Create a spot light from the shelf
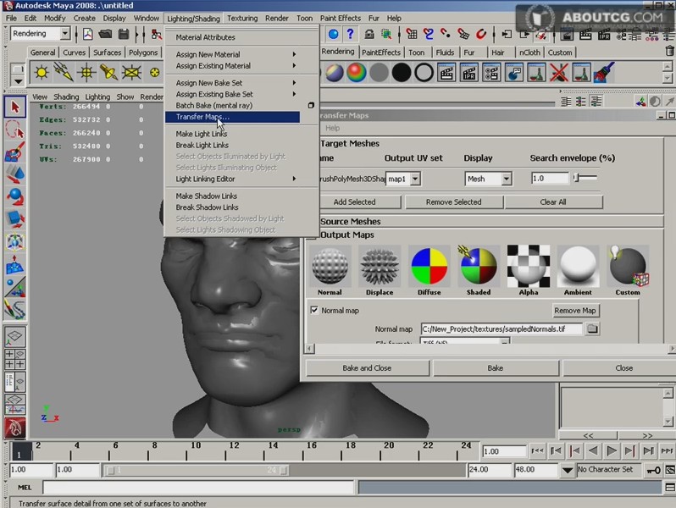This screenshot has width=676, height=508. click(x=108, y=72)
